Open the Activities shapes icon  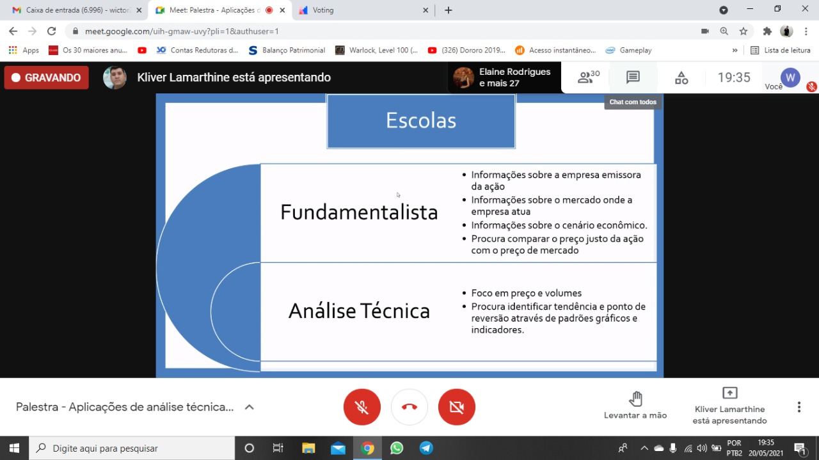(681, 77)
